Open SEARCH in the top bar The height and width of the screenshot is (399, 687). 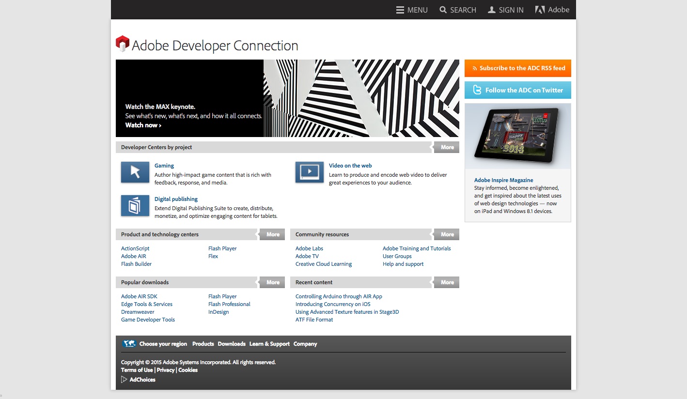[458, 10]
